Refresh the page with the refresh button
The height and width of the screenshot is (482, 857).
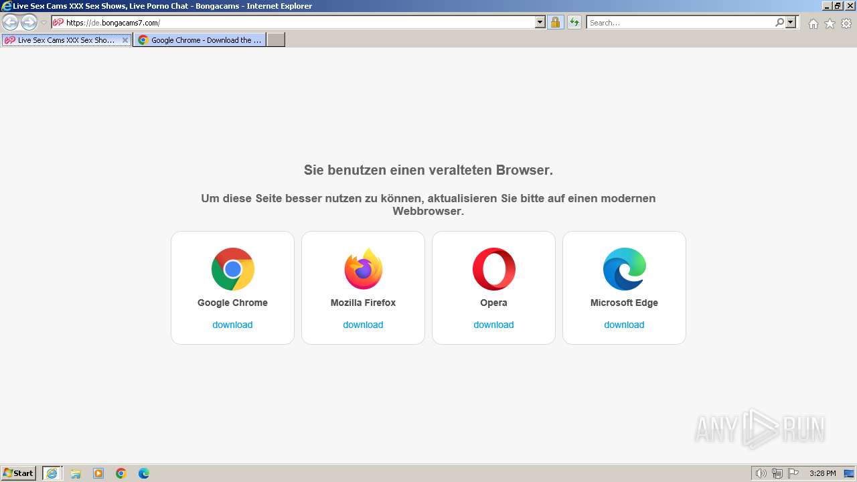[x=574, y=23]
